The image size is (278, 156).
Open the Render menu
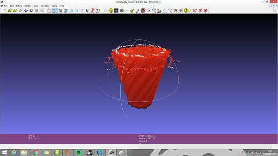(28, 6)
